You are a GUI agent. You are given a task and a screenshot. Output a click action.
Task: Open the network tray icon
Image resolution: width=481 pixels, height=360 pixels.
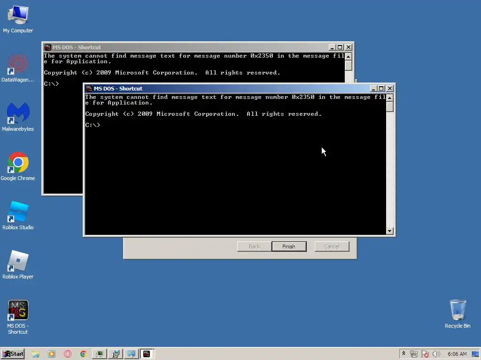pos(413,354)
